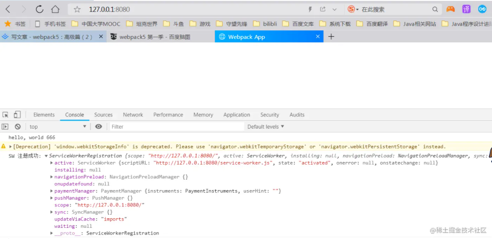This screenshot has width=492, height=239.
Task: Reload the page with refresh icon
Action: 39,10
